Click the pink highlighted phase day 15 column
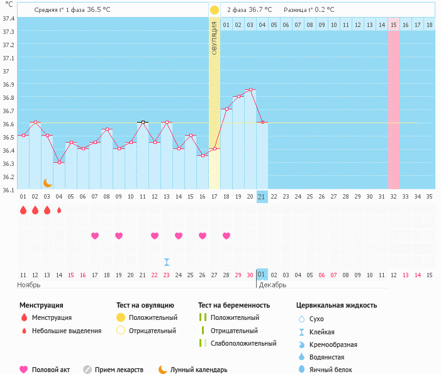441x374 pixels. (x=394, y=107)
